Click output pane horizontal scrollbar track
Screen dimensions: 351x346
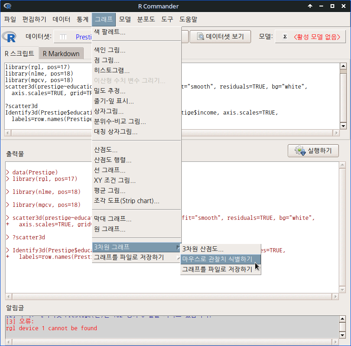coord(172,297)
